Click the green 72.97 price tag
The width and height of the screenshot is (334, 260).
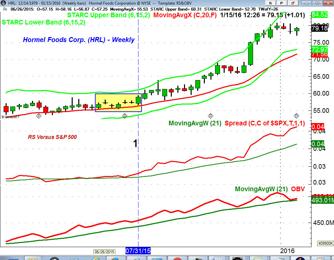coord(319,49)
